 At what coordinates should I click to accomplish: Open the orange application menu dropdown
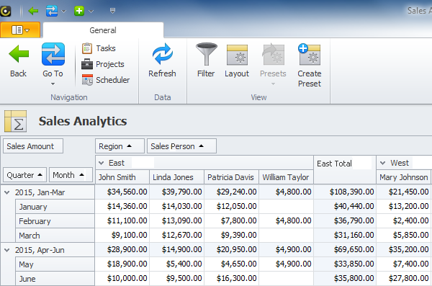click(x=20, y=30)
